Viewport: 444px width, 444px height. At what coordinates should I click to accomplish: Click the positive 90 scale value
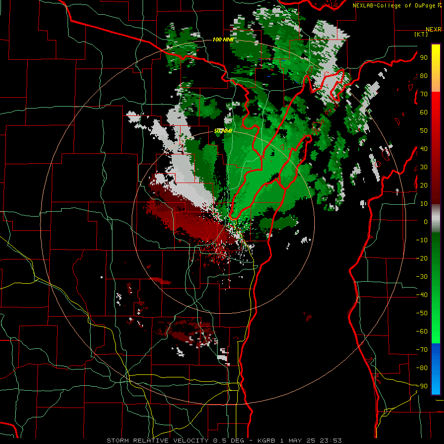[x=424, y=58]
